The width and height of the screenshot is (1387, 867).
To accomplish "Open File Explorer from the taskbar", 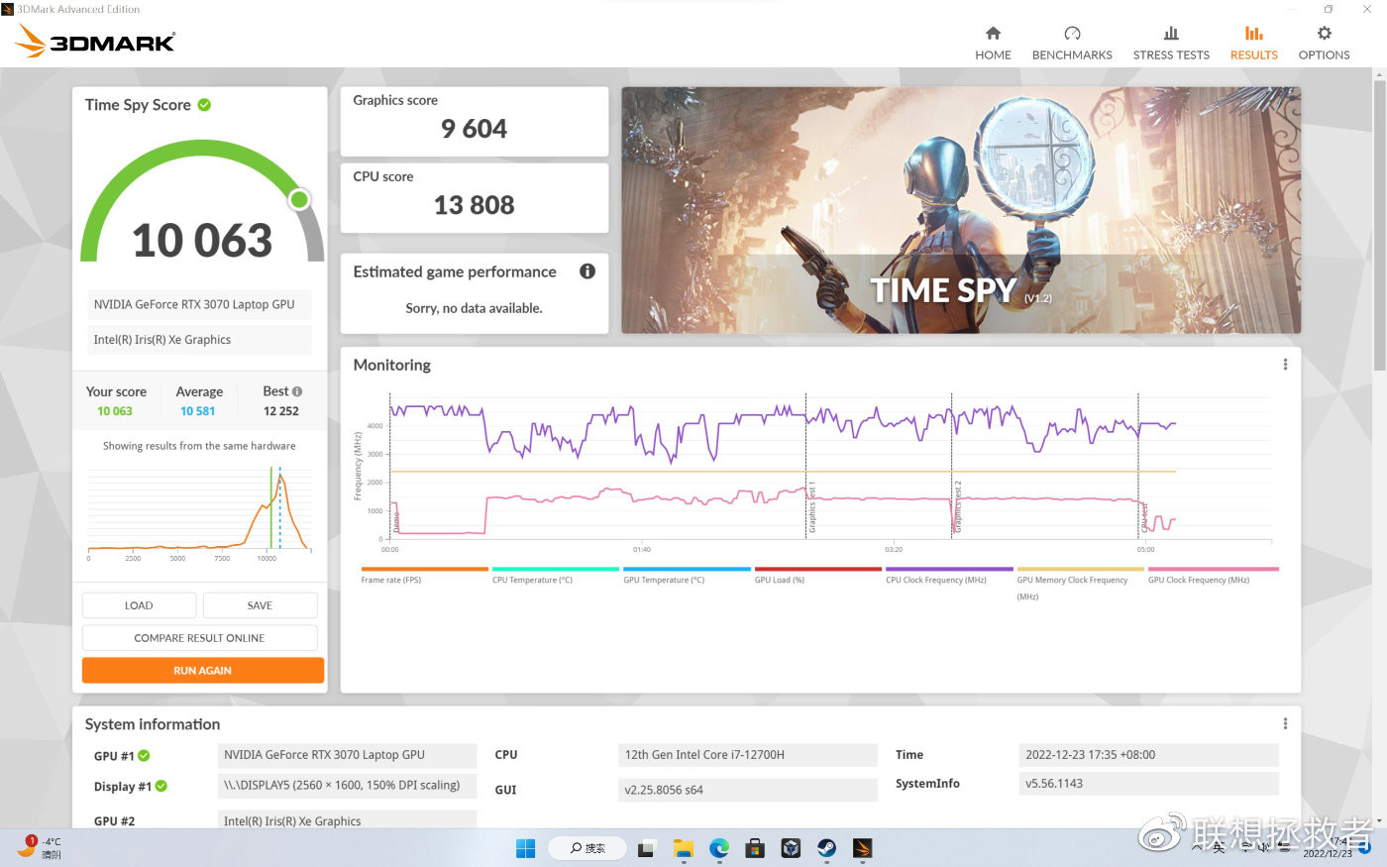I will click(x=683, y=848).
